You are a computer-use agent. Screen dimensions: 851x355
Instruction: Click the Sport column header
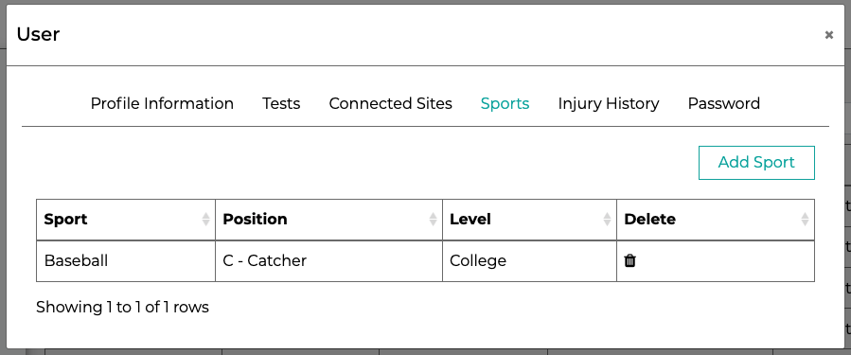pos(126,220)
